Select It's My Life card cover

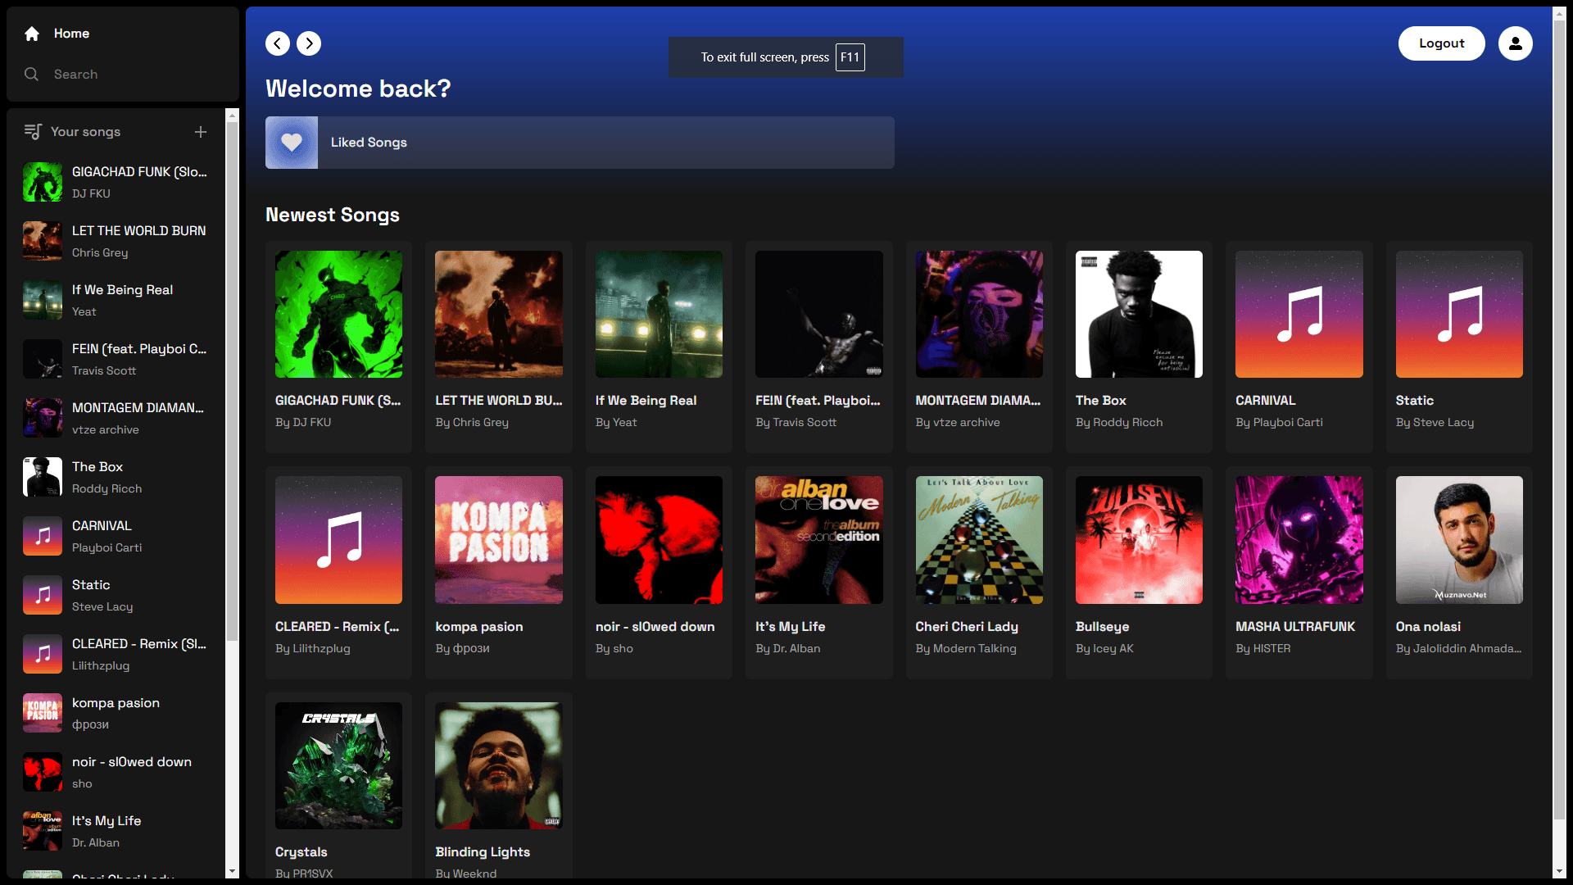click(819, 540)
